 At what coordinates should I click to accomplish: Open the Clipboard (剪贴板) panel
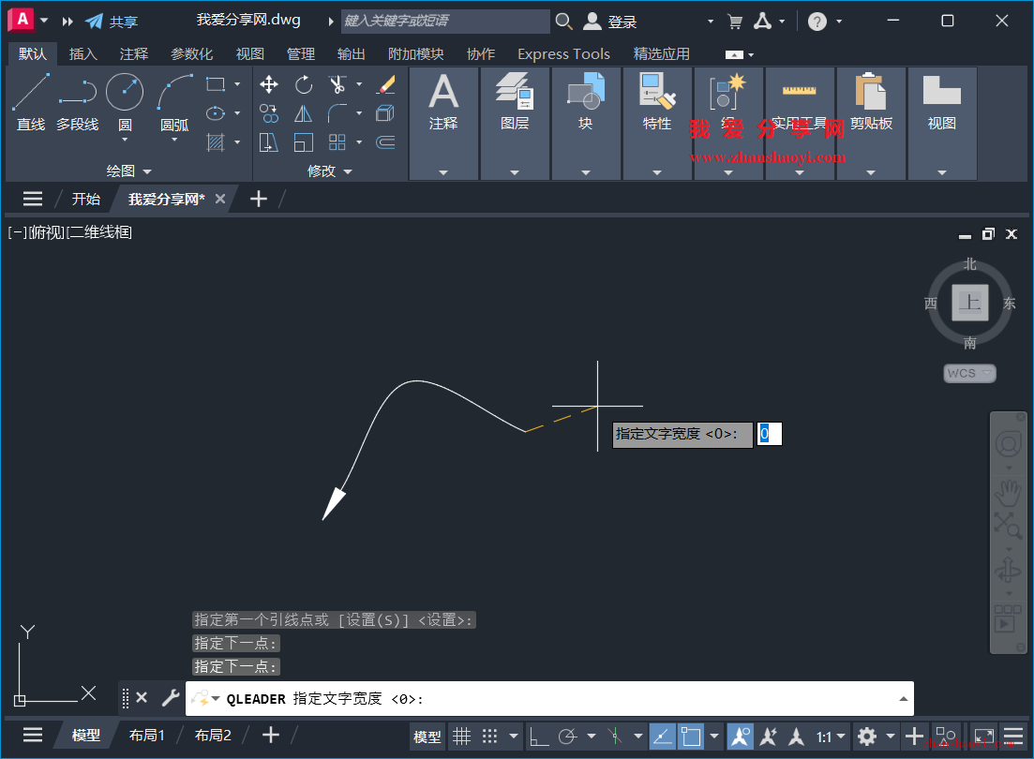point(871,124)
